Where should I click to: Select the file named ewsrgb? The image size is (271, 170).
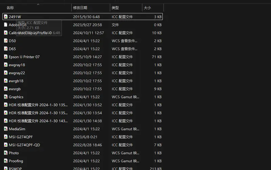tap(15, 89)
